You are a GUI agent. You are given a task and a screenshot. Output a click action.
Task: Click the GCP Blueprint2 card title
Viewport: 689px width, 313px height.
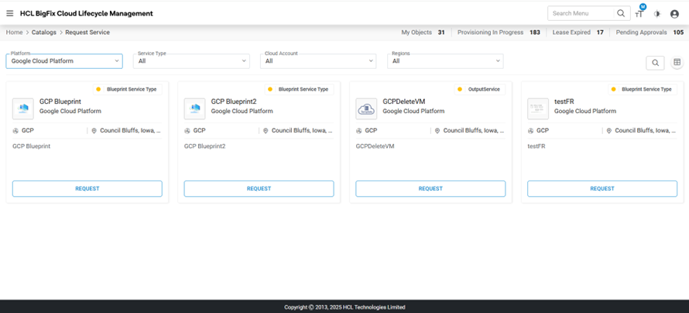[x=233, y=101]
